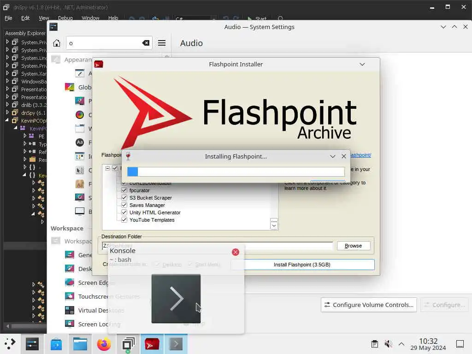
Task: Click Installing Flashpoint progress bar
Action: click(x=236, y=171)
